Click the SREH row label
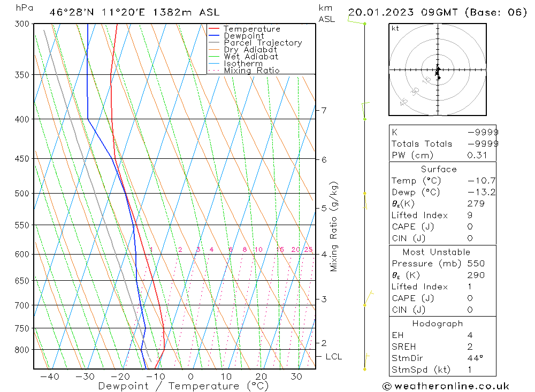This screenshot has height=392, width=535. (x=403, y=347)
